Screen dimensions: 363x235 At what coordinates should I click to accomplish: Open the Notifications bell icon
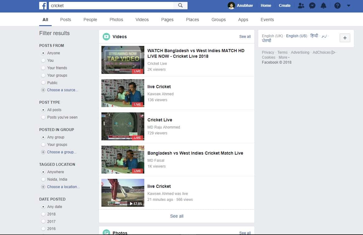point(323,6)
